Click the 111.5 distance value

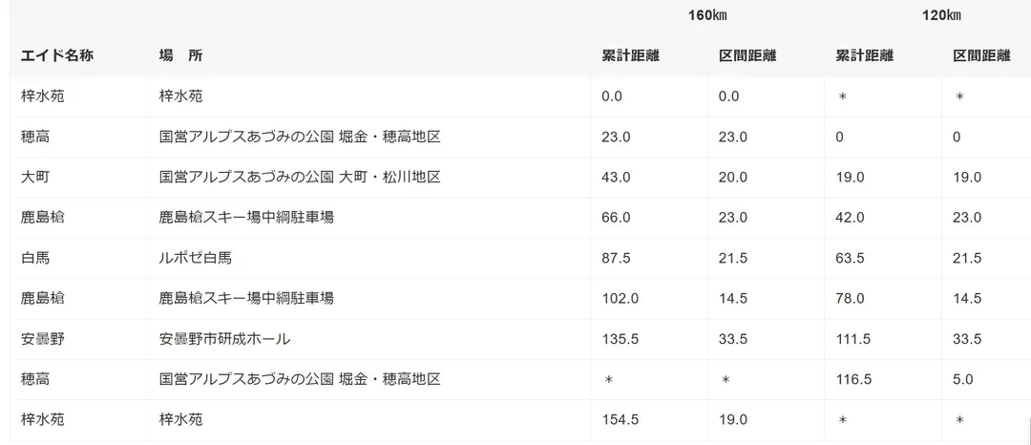pyautogui.click(x=853, y=339)
